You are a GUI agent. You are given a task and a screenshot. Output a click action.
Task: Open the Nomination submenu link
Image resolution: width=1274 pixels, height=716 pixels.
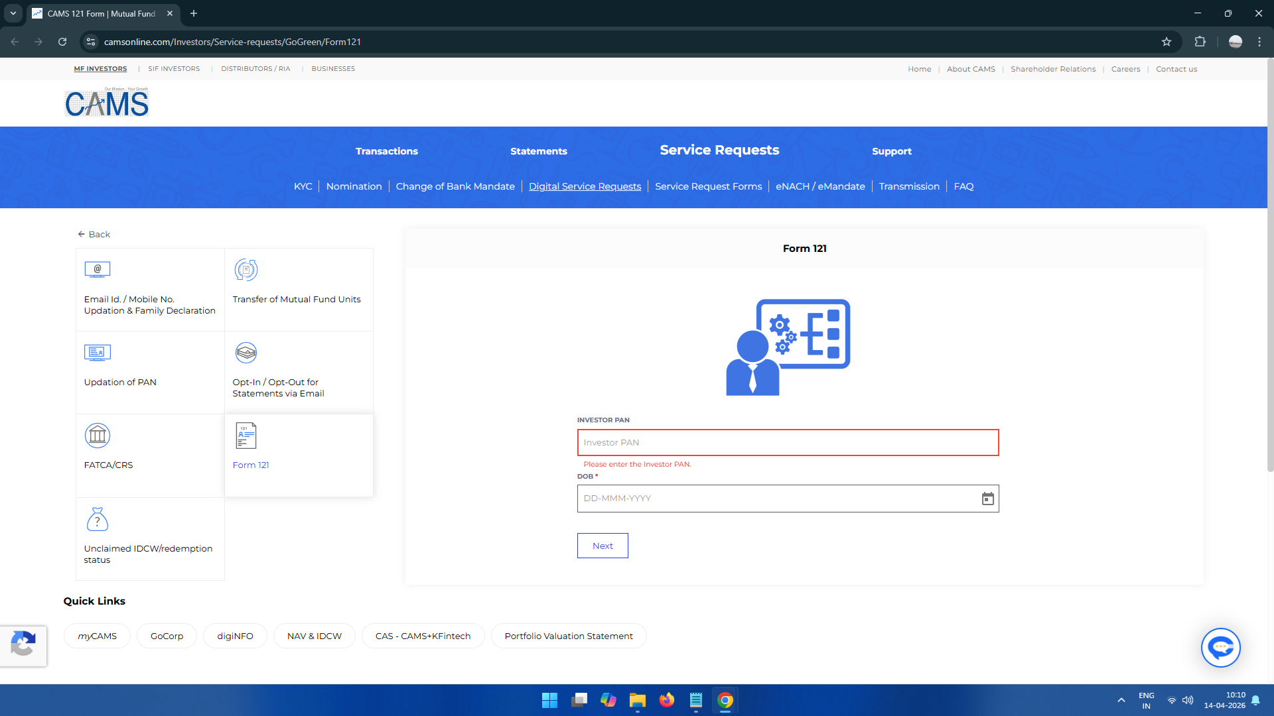pyautogui.click(x=354, y=186)
